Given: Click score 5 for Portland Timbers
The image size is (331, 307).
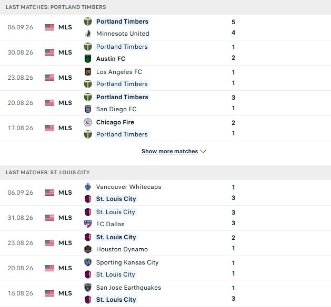Looking at the screenshot, I should 233,22.
